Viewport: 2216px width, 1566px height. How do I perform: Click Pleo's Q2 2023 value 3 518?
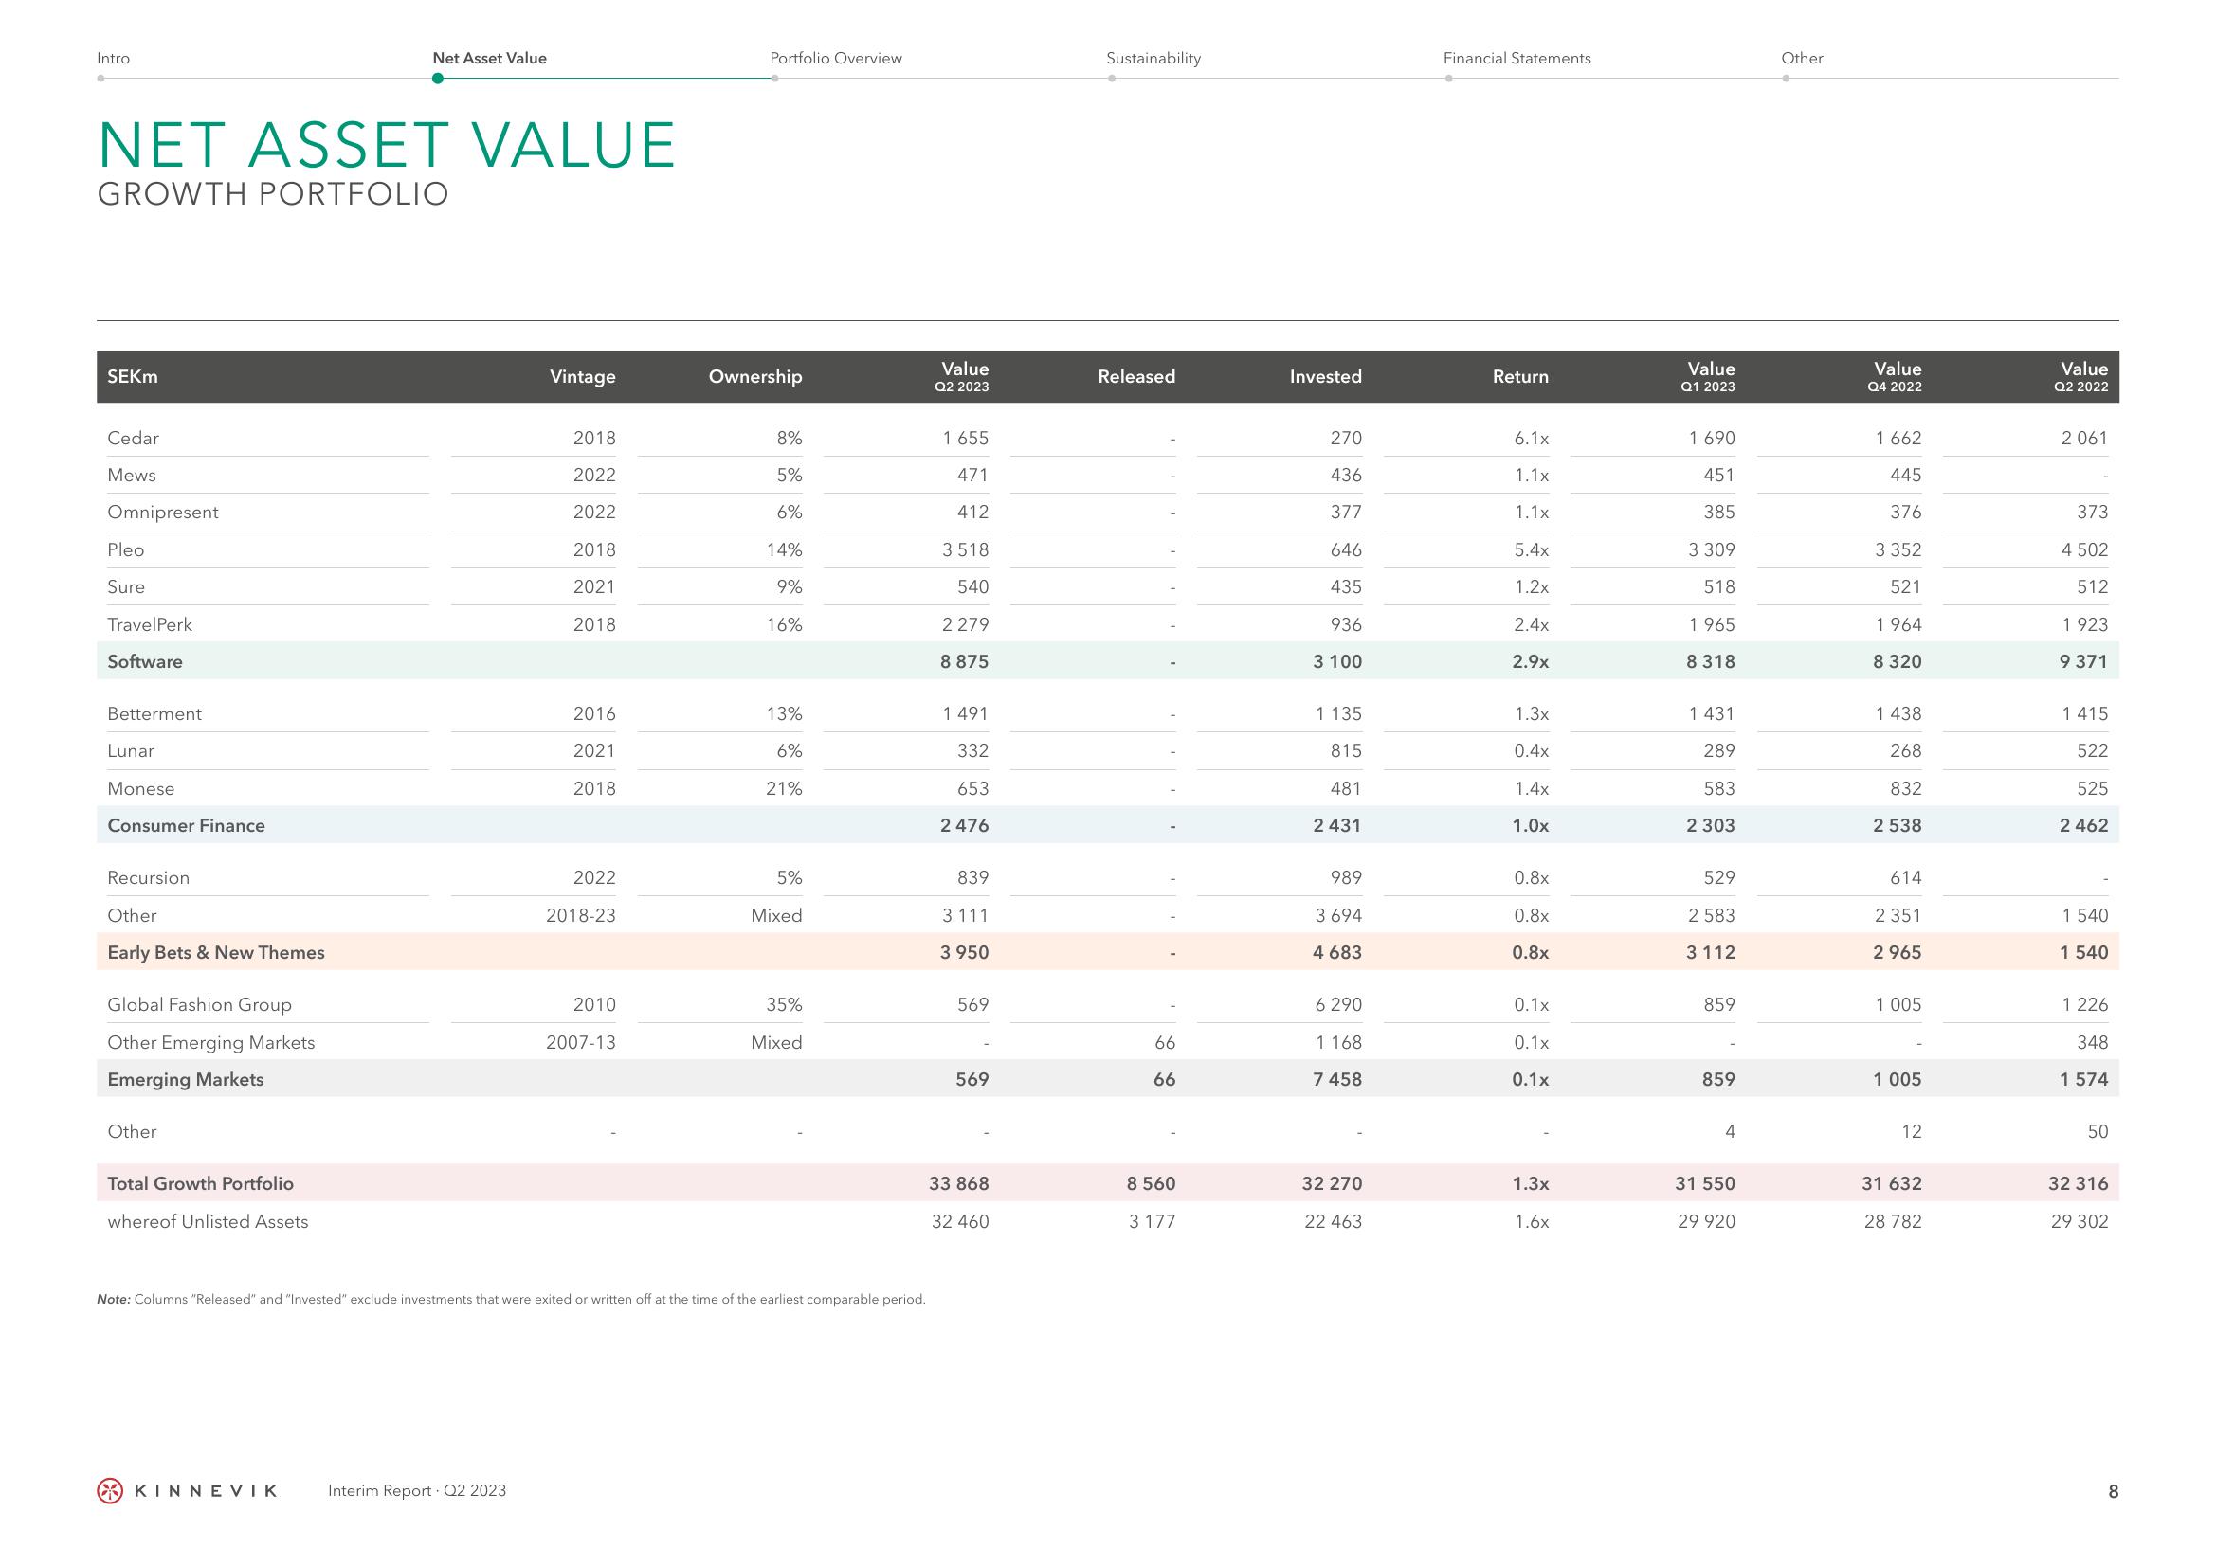point(965,550)
